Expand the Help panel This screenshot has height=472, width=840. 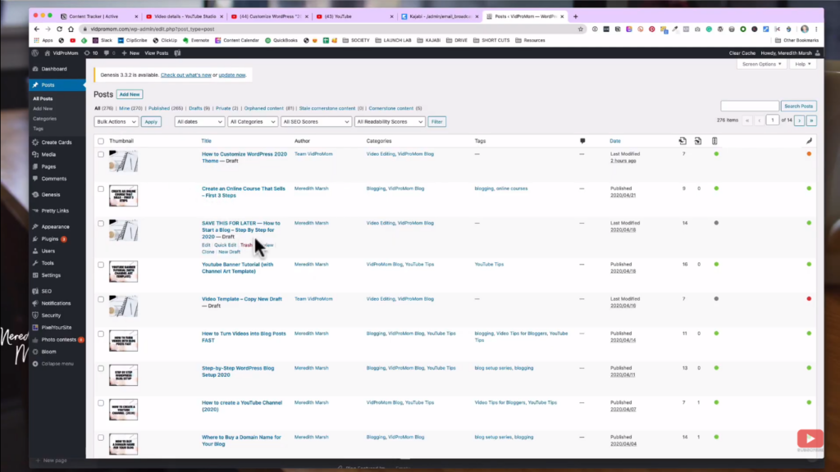802,64
